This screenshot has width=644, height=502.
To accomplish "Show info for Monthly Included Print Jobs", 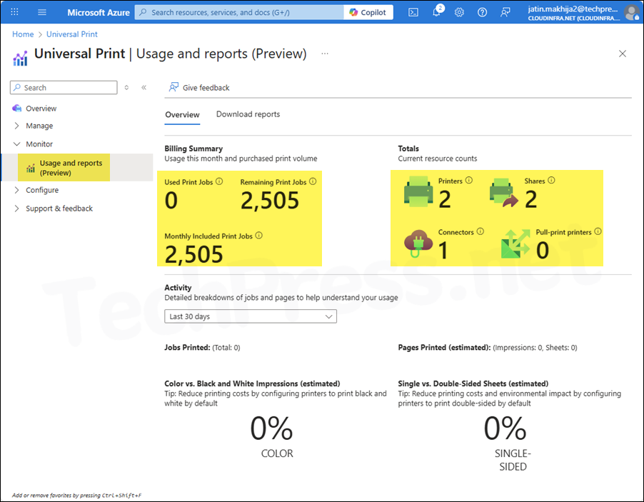I will 258,236.
